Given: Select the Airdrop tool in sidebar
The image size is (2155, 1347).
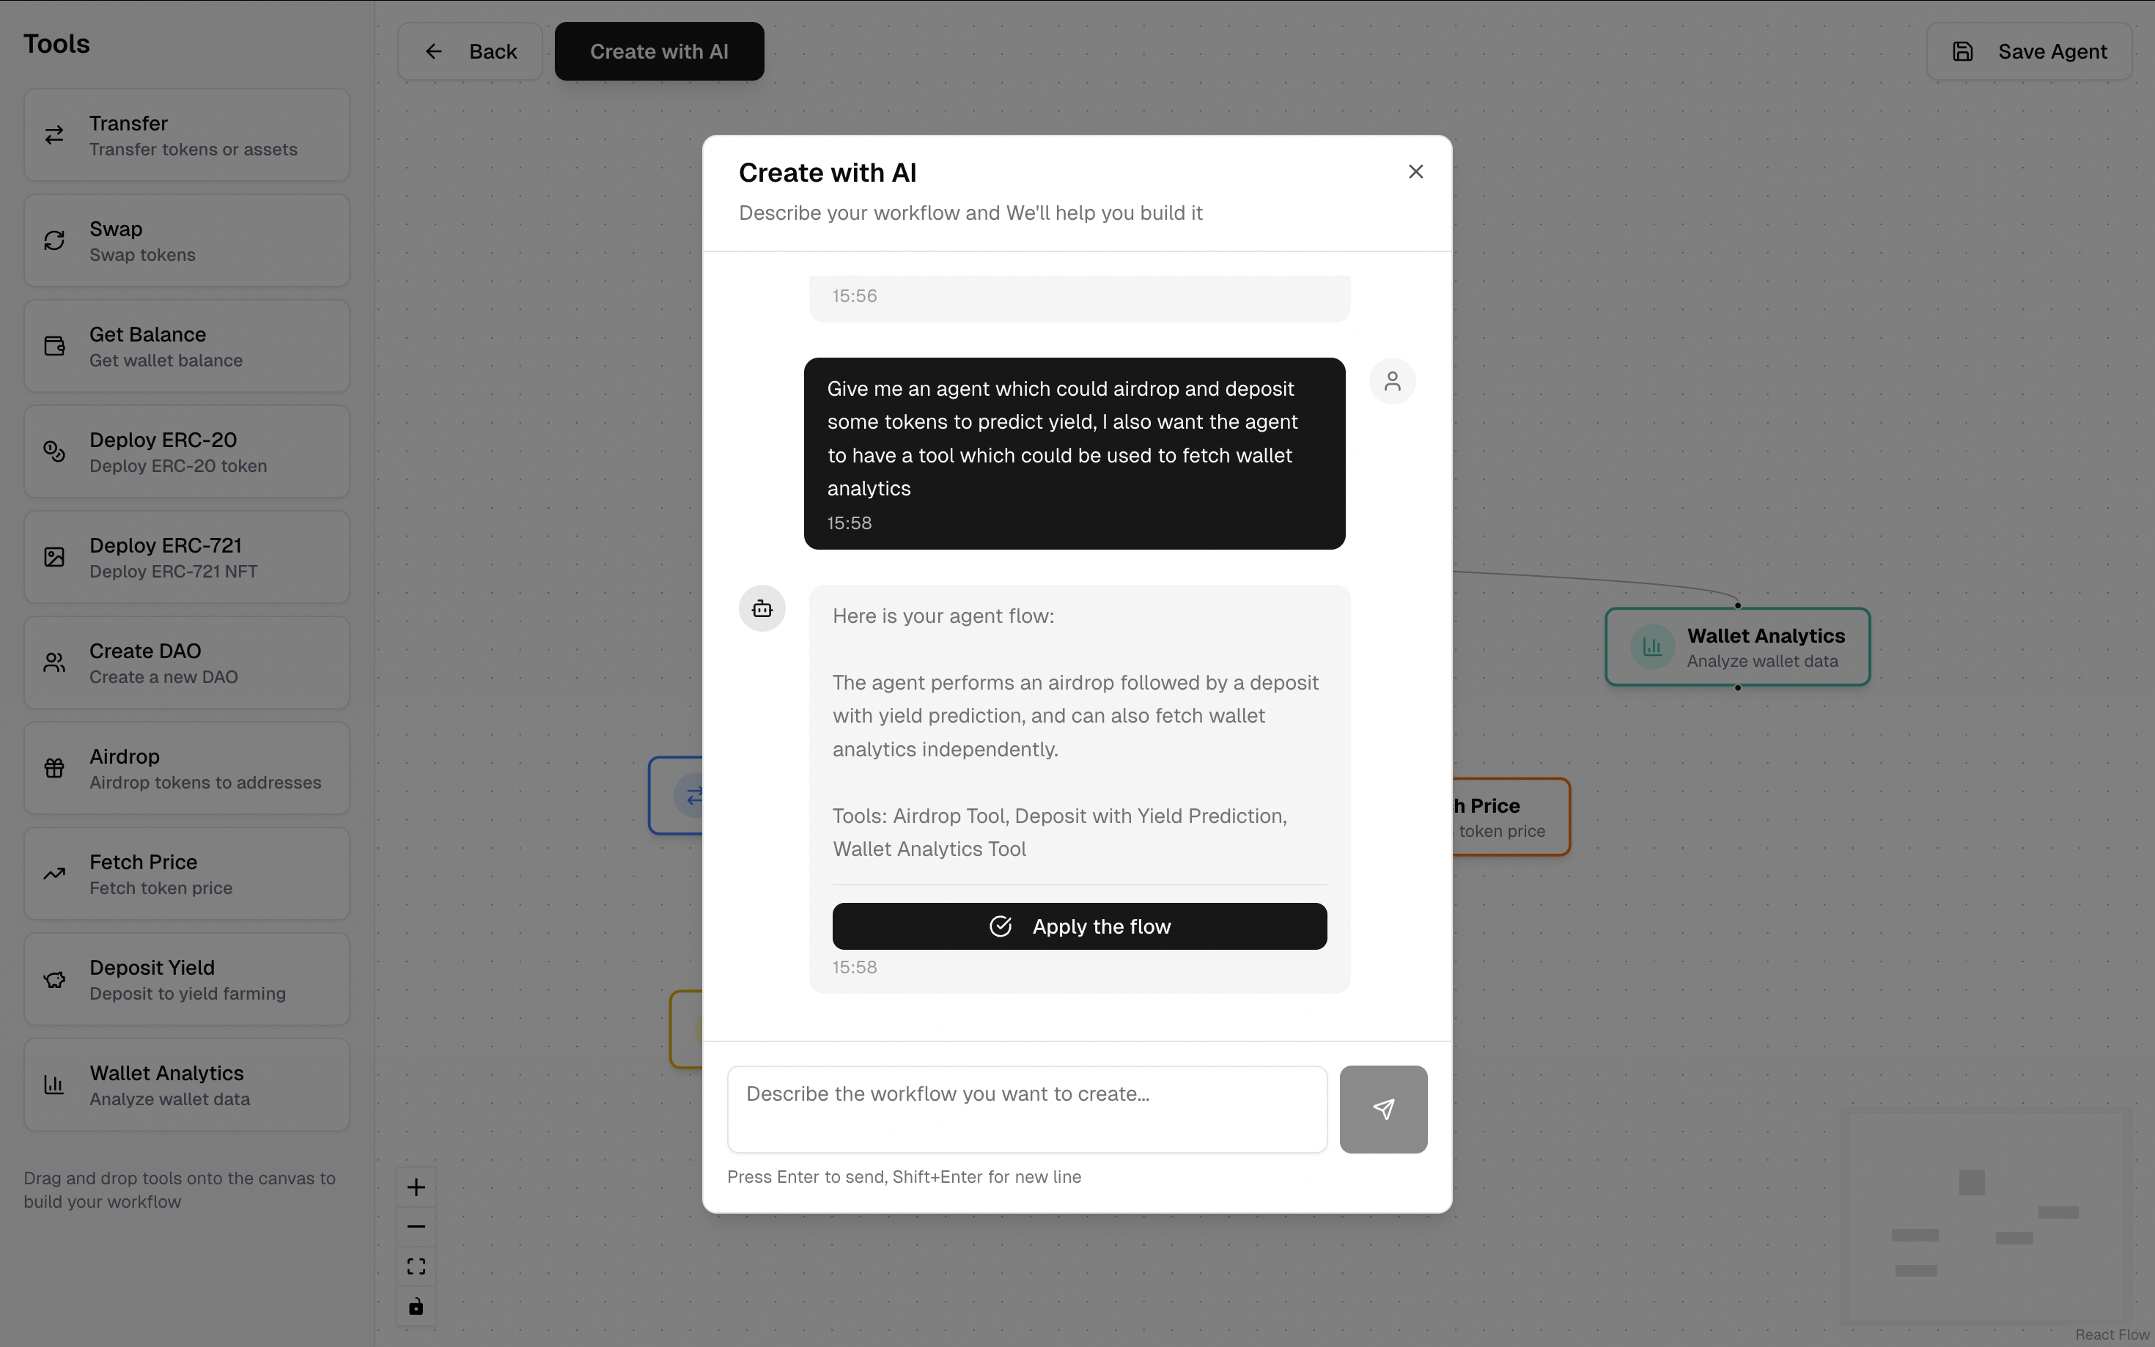Looking at the screenshot, I should tap(186, 768).
